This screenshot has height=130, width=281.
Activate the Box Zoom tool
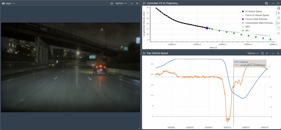pos(278,18)
